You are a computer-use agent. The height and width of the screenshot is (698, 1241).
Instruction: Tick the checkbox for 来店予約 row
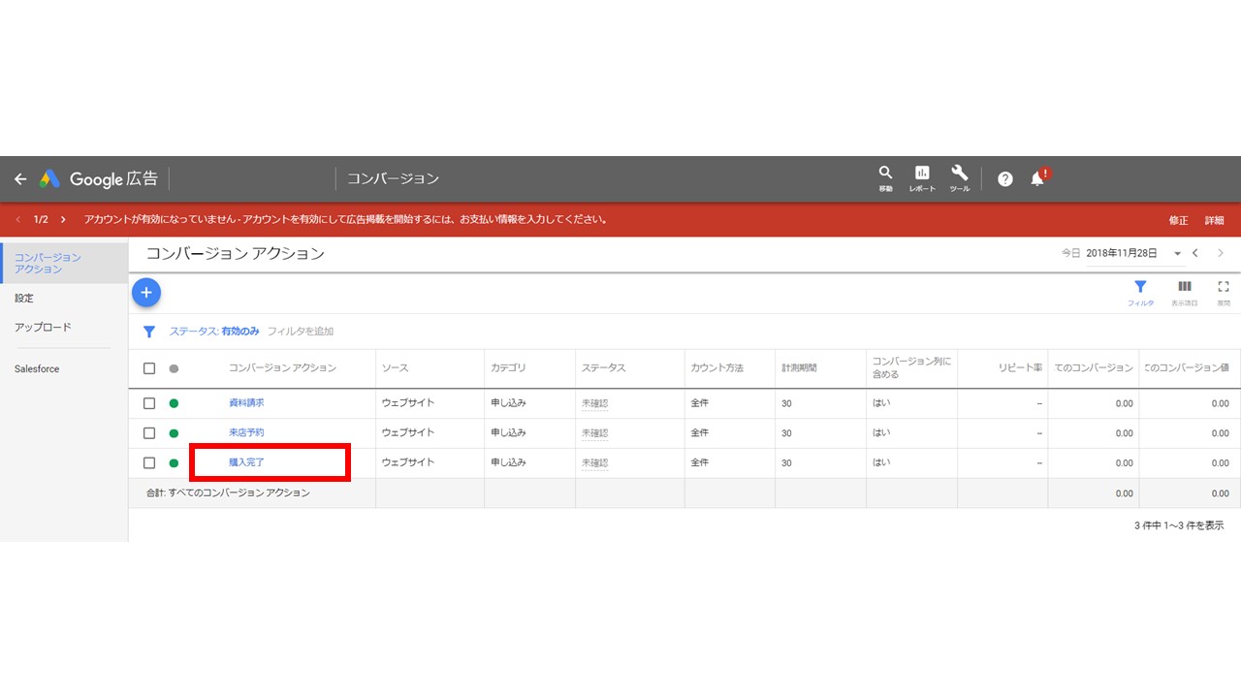coord(149,433)
